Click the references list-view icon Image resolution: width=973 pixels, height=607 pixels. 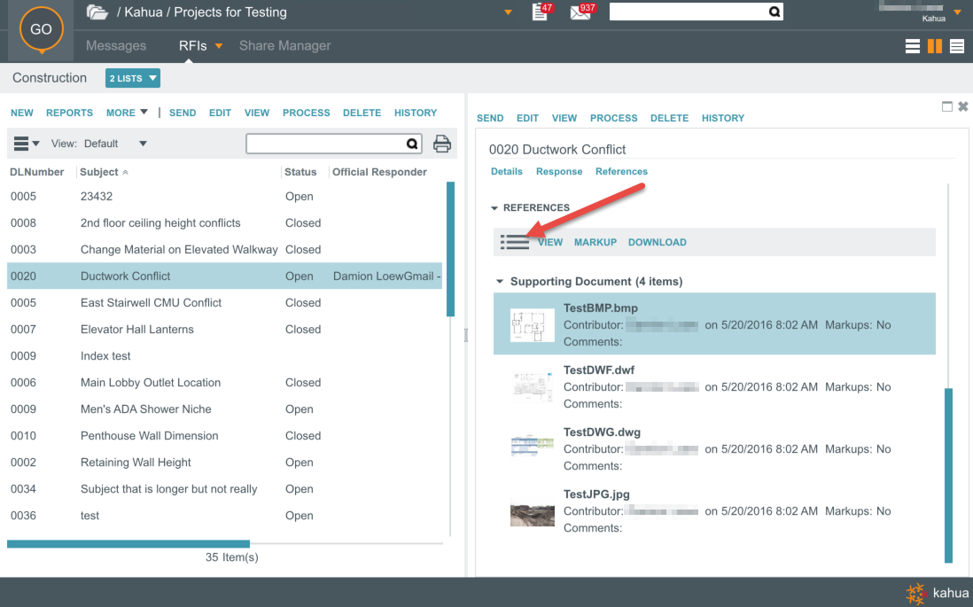[x=515, y=242]
